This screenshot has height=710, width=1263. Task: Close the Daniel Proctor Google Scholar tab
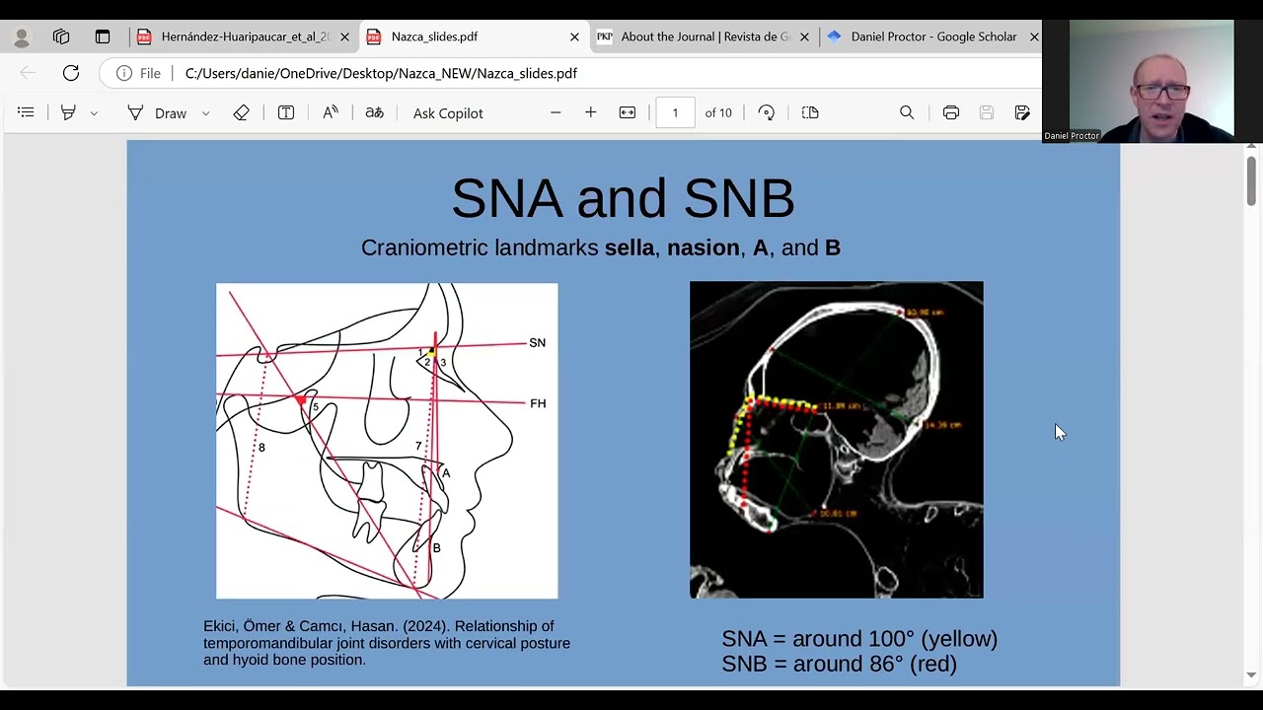click(x=1034, y=36)
